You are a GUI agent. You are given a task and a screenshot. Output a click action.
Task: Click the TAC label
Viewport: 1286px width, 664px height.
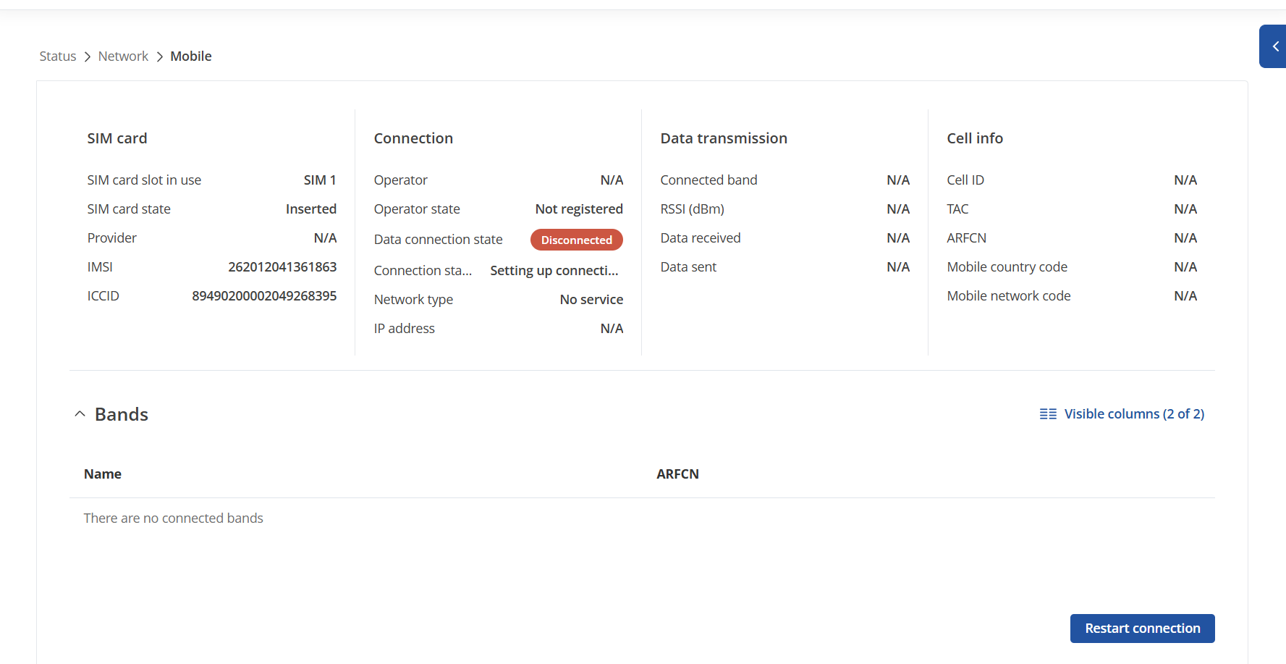pyautogui.click(x=957, y=209)
